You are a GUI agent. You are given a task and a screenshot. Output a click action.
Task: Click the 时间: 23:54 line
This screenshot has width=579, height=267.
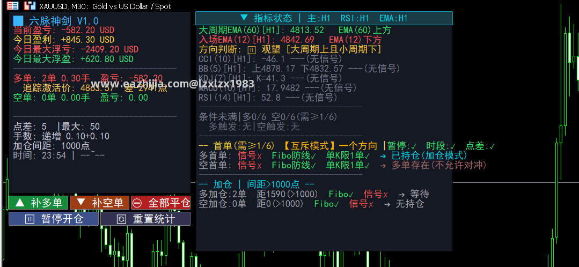[x=59, y=155]
